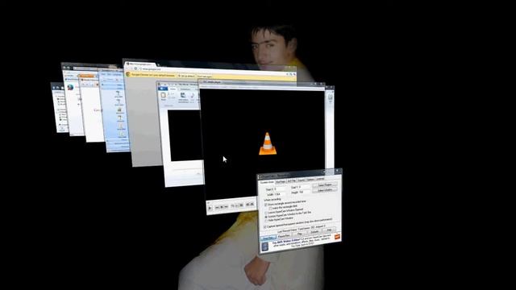The height and width of the screenshot is (290, 516).
Task: Click the orange Firefox menu button
Action: (87, 76)
